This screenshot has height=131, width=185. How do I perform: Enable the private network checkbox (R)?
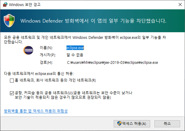pyautogui.click(x=12, y=81)
